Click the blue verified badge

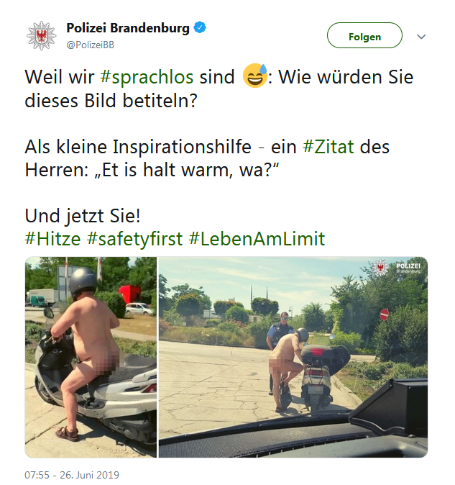coord(200,27)
